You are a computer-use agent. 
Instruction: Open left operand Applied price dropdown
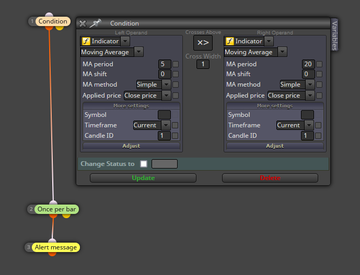tap(166, 95)
